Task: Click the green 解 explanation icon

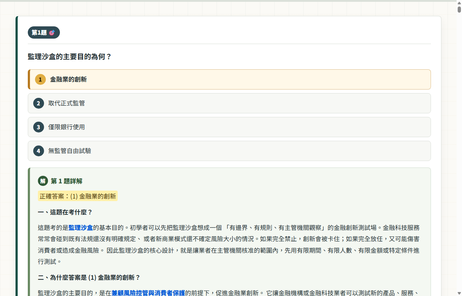Action: (43, 181)
